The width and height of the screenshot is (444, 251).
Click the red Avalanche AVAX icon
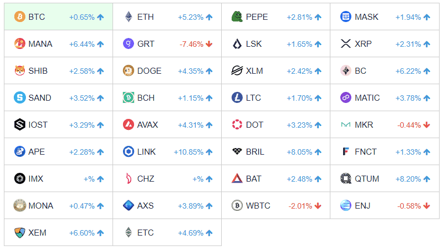pyautogui.click(x=129, y=124)
